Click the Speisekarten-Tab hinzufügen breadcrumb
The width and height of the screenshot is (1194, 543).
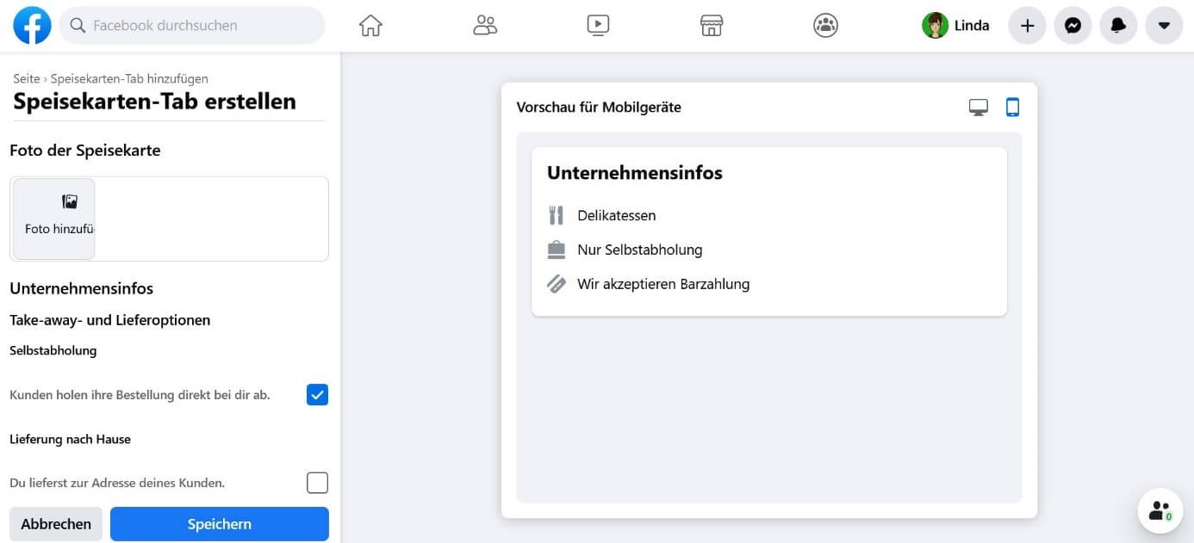tap(129, 78)
